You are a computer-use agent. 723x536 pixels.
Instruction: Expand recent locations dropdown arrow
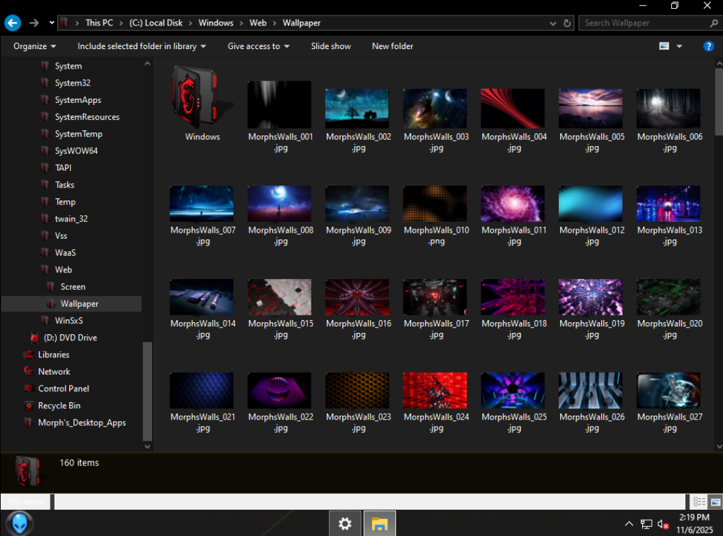52,23
